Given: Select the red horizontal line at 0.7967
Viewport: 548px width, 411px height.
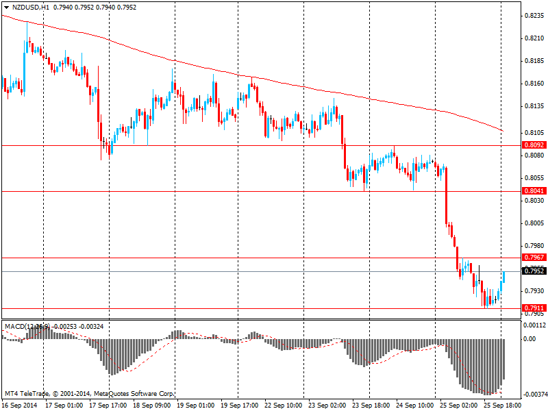Looking at the screenshot, I should (261, 258).
